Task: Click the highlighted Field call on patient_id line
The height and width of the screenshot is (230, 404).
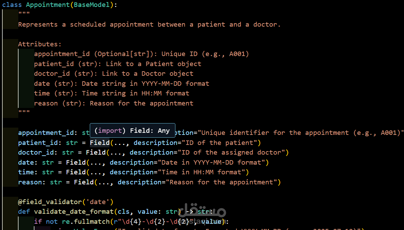Action: tap(100, 142)
